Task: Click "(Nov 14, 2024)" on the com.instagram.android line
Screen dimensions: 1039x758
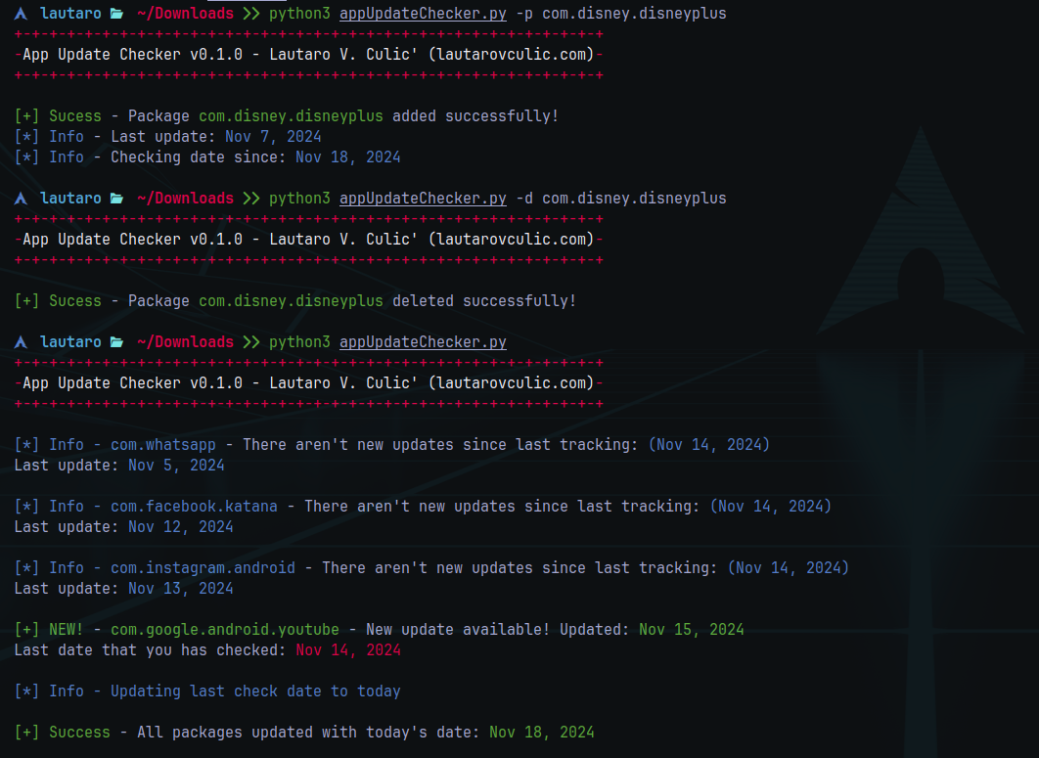Action: pos(789,568)
